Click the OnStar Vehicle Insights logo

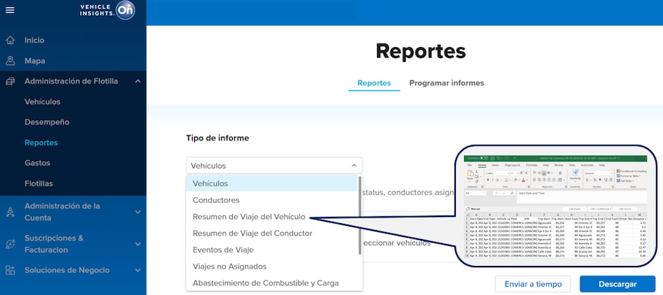pos(108,10)
